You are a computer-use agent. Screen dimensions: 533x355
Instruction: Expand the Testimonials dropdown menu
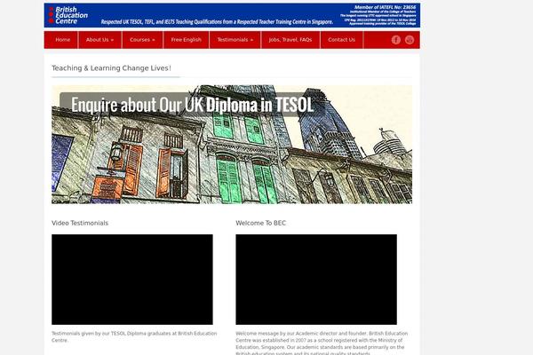tap(235, 40)
